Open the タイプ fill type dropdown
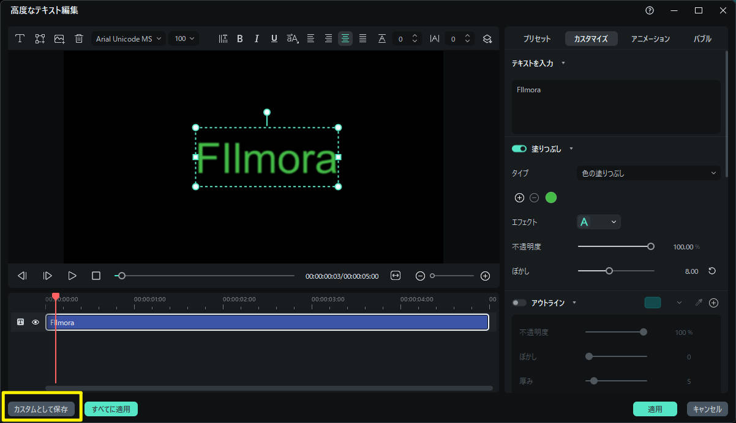The width and height of the screenshot is (736, 423). pyautogui.click(x=648, y=174)
